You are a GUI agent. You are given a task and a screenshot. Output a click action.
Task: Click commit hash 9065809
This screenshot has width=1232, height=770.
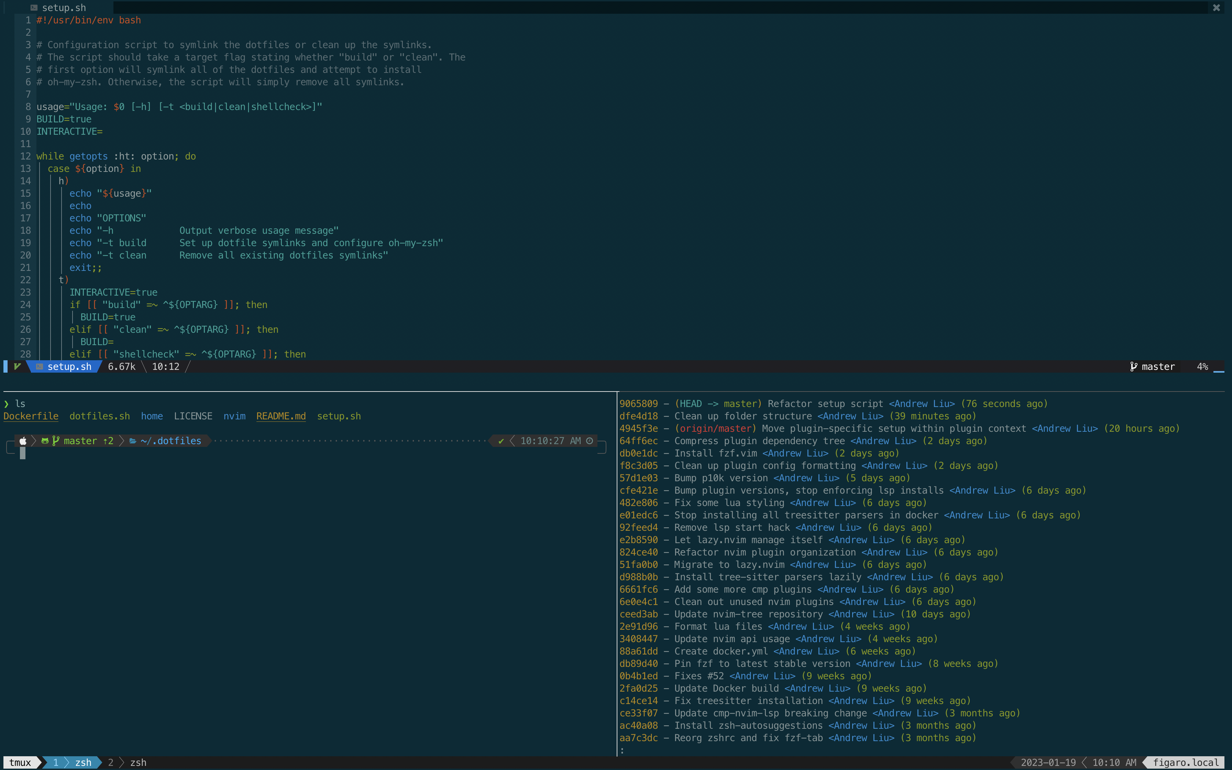point(638,404)
